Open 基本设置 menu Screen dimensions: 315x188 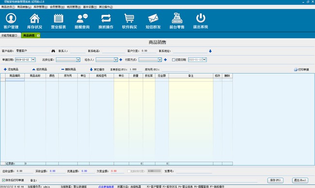click(x=90, y=7)
